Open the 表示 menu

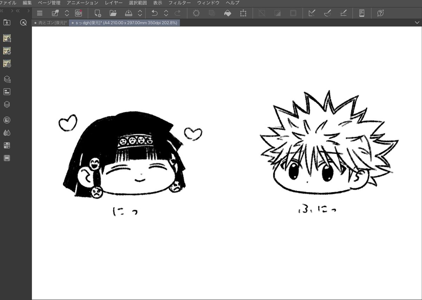(158, 3)
